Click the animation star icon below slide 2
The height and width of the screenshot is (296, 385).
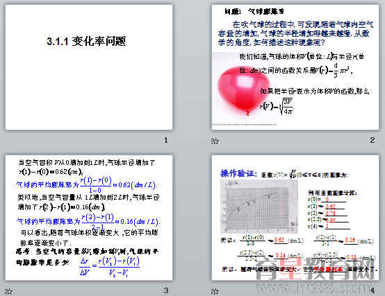click(215, 141)
